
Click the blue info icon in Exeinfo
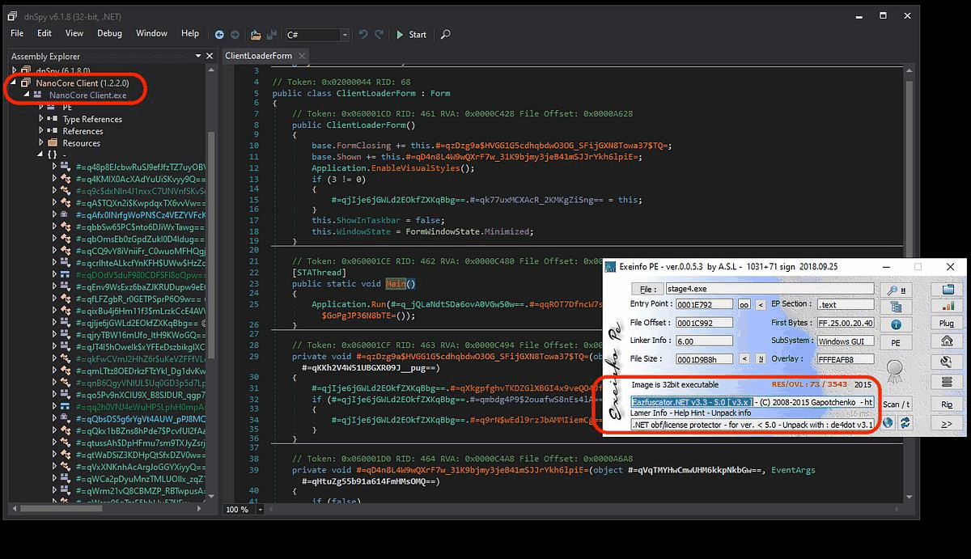pyautogui.click(x=896, y=324)
